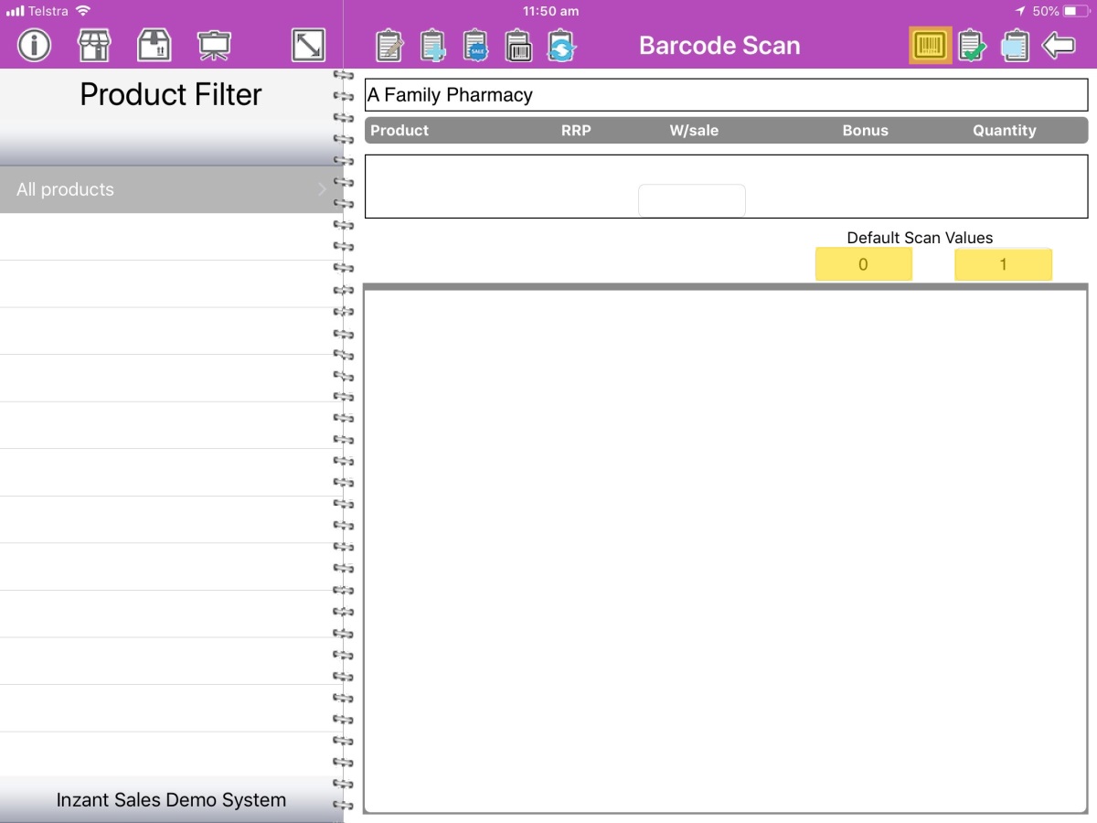Screen dimensions: 1097x823
Task: Click the Default Scan Values label
Action: pos(920,238)
